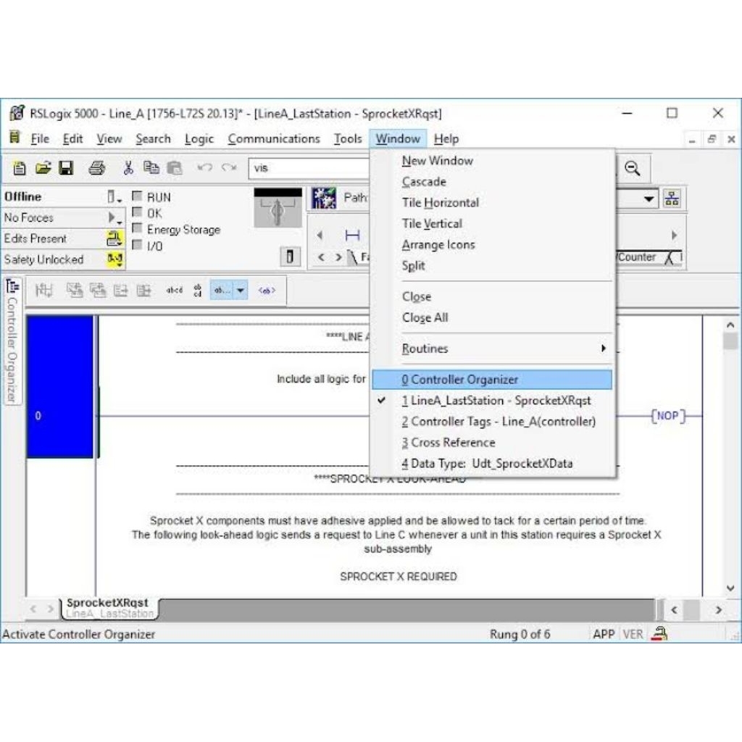Click vertical scrollbar down arrow
Viewport: 742px width, 742px height.
coord(730,588)
